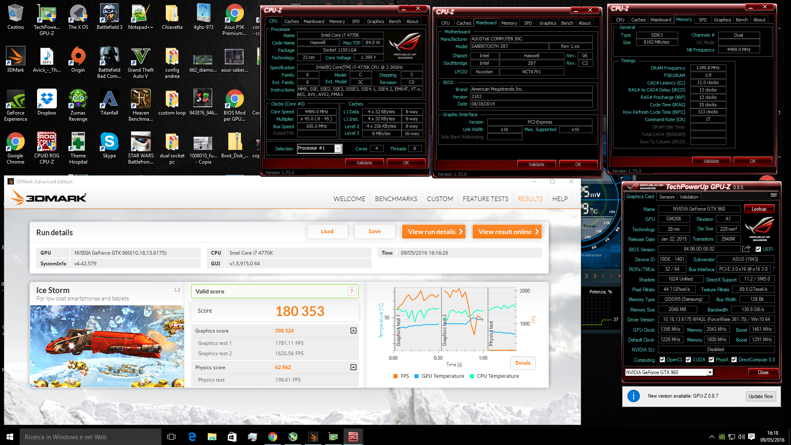Click Lookup button in GPU-Z

[x=759, y=209]
